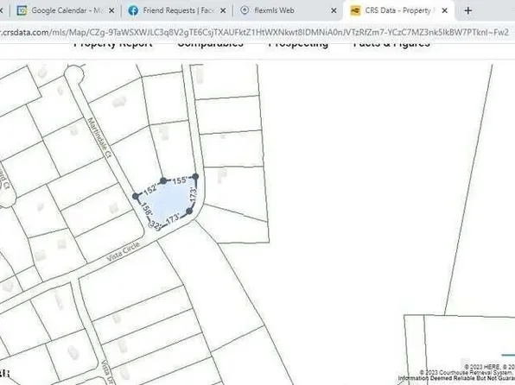This screenshot has height=385, width=515.
Task: Open the Facts & Figures menu
Action: [x=391, y=44]
